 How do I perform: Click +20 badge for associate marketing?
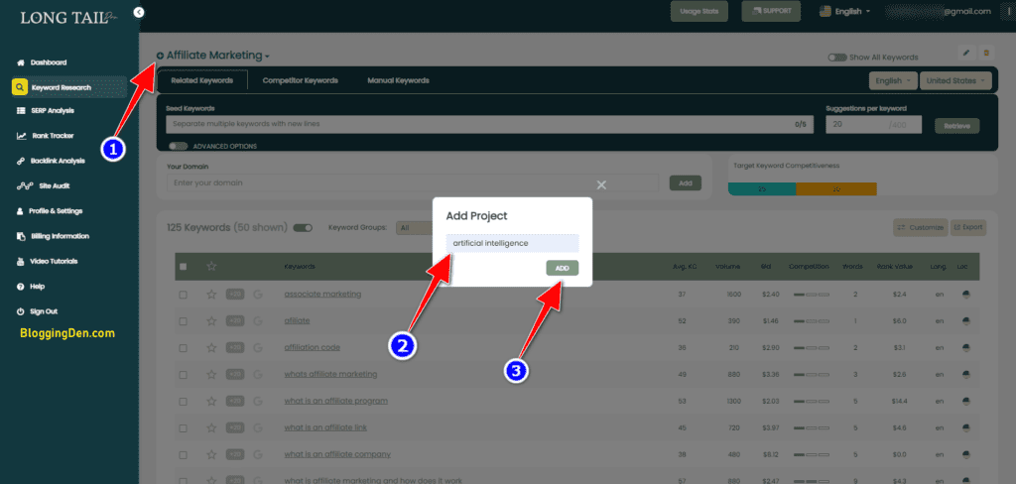click(235, 295)
